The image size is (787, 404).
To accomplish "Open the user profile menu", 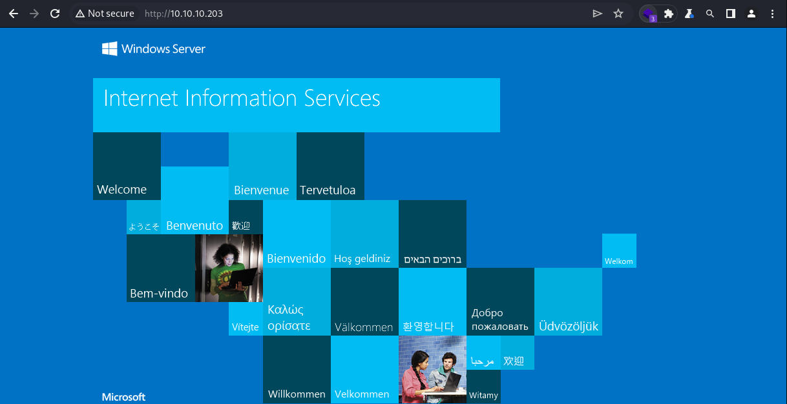I will [751, 14].
